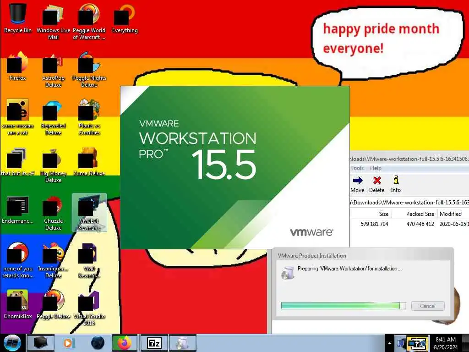Launch Peggle Nights Deluxe shortcut
The height and width of the screenshot is (352, 469).
click(x=89, y=70)
